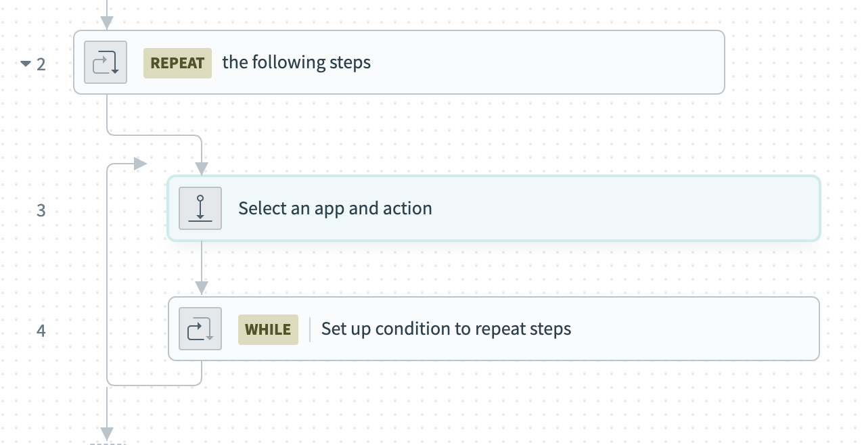Click the loop-back arrow beside step 3
Screen dimensions: 862x445
point(139,162)
